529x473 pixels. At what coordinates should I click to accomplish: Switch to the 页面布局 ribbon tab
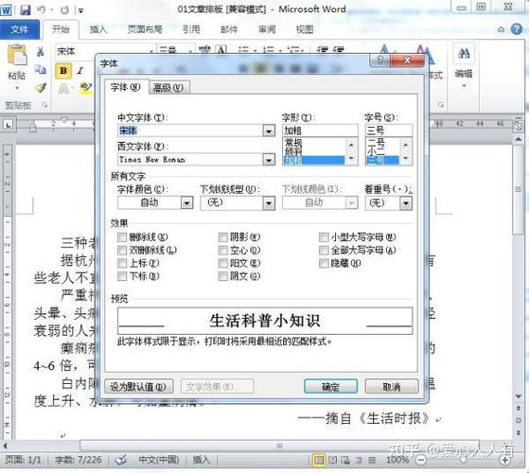tap(145, 29)
